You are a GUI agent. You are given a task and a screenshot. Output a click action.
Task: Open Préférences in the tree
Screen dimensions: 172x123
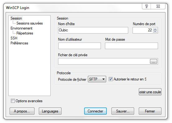[19, 43]
